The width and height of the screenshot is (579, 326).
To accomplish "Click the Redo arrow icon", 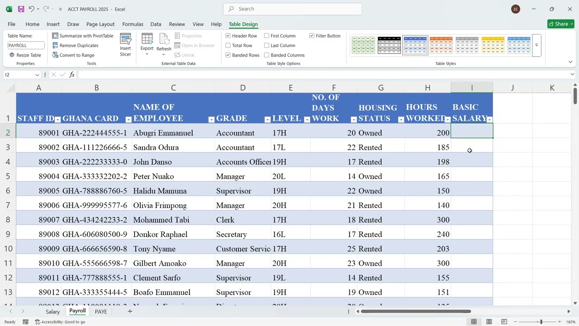I will click(x=46, y=9).
